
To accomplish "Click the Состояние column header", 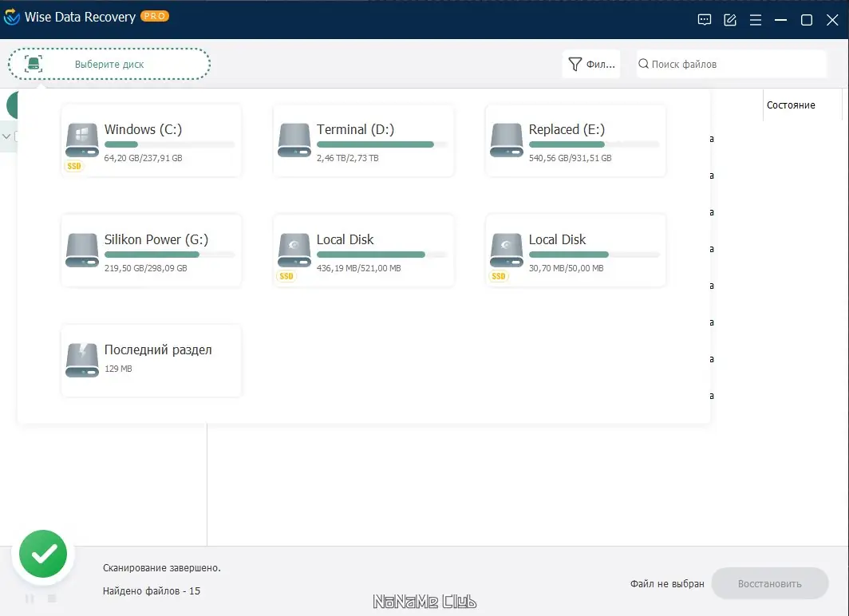I will [791, 105].
